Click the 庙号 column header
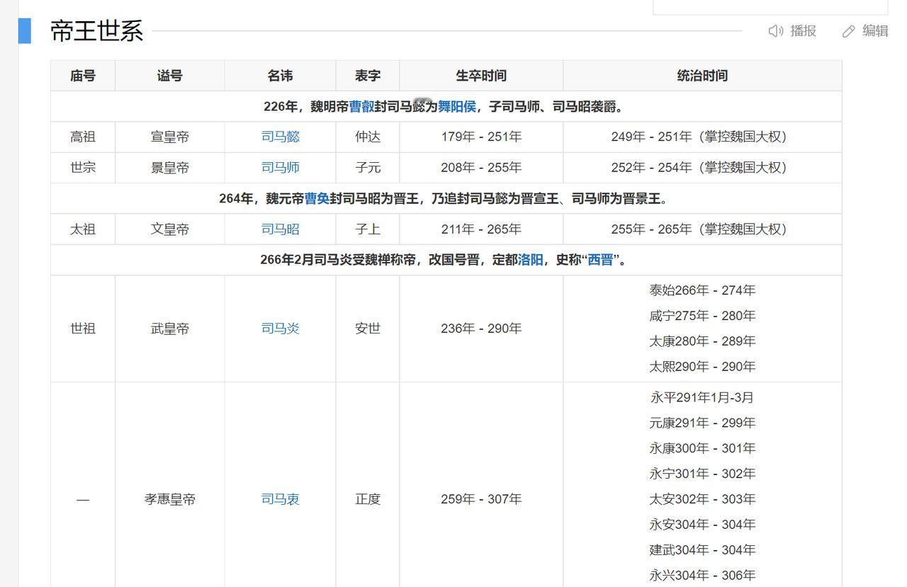The image size is (907, 587). 83,76
